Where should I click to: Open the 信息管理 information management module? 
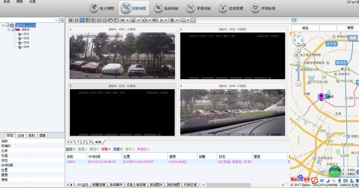[x=231, y=8]
